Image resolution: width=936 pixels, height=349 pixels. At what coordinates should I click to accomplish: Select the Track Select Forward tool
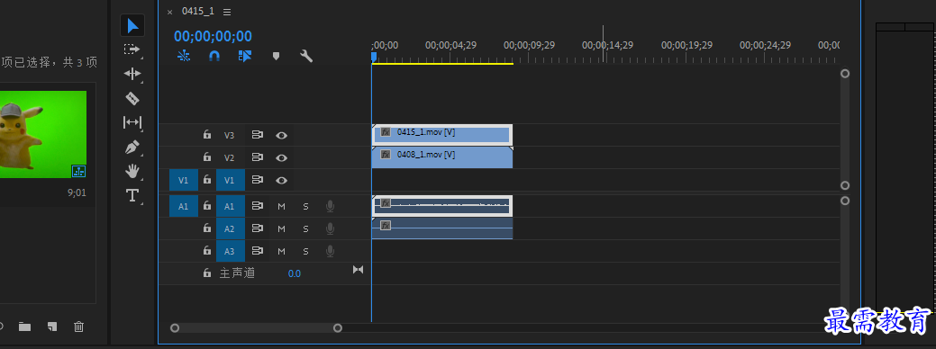(132, 49)
